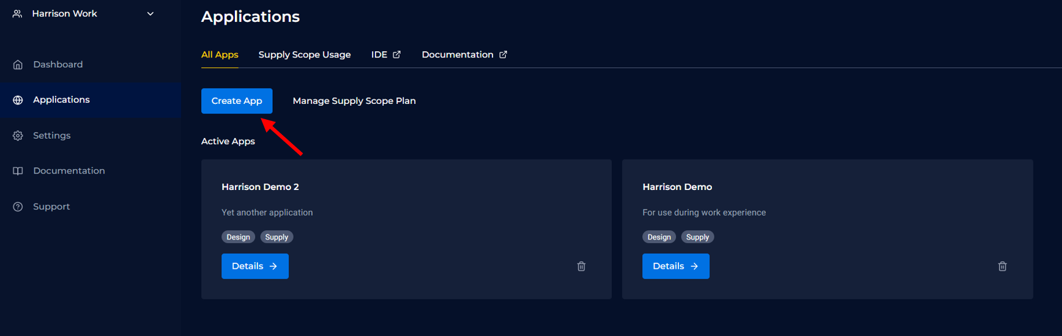The width and height of the screenshot is (1062, 336).
Task: Click the Create App button
Action: (237, 101)
